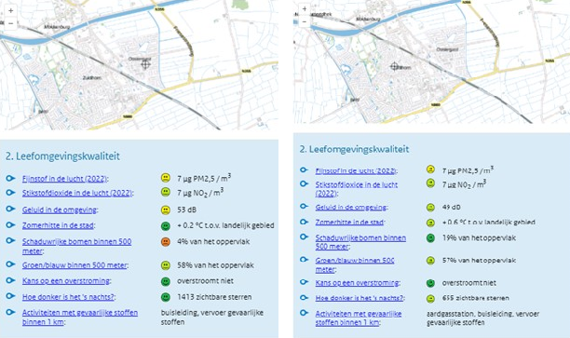Click arrow bullet before right 'Schaduwrijke bomen binnen 500 meter'

point(304,237)
